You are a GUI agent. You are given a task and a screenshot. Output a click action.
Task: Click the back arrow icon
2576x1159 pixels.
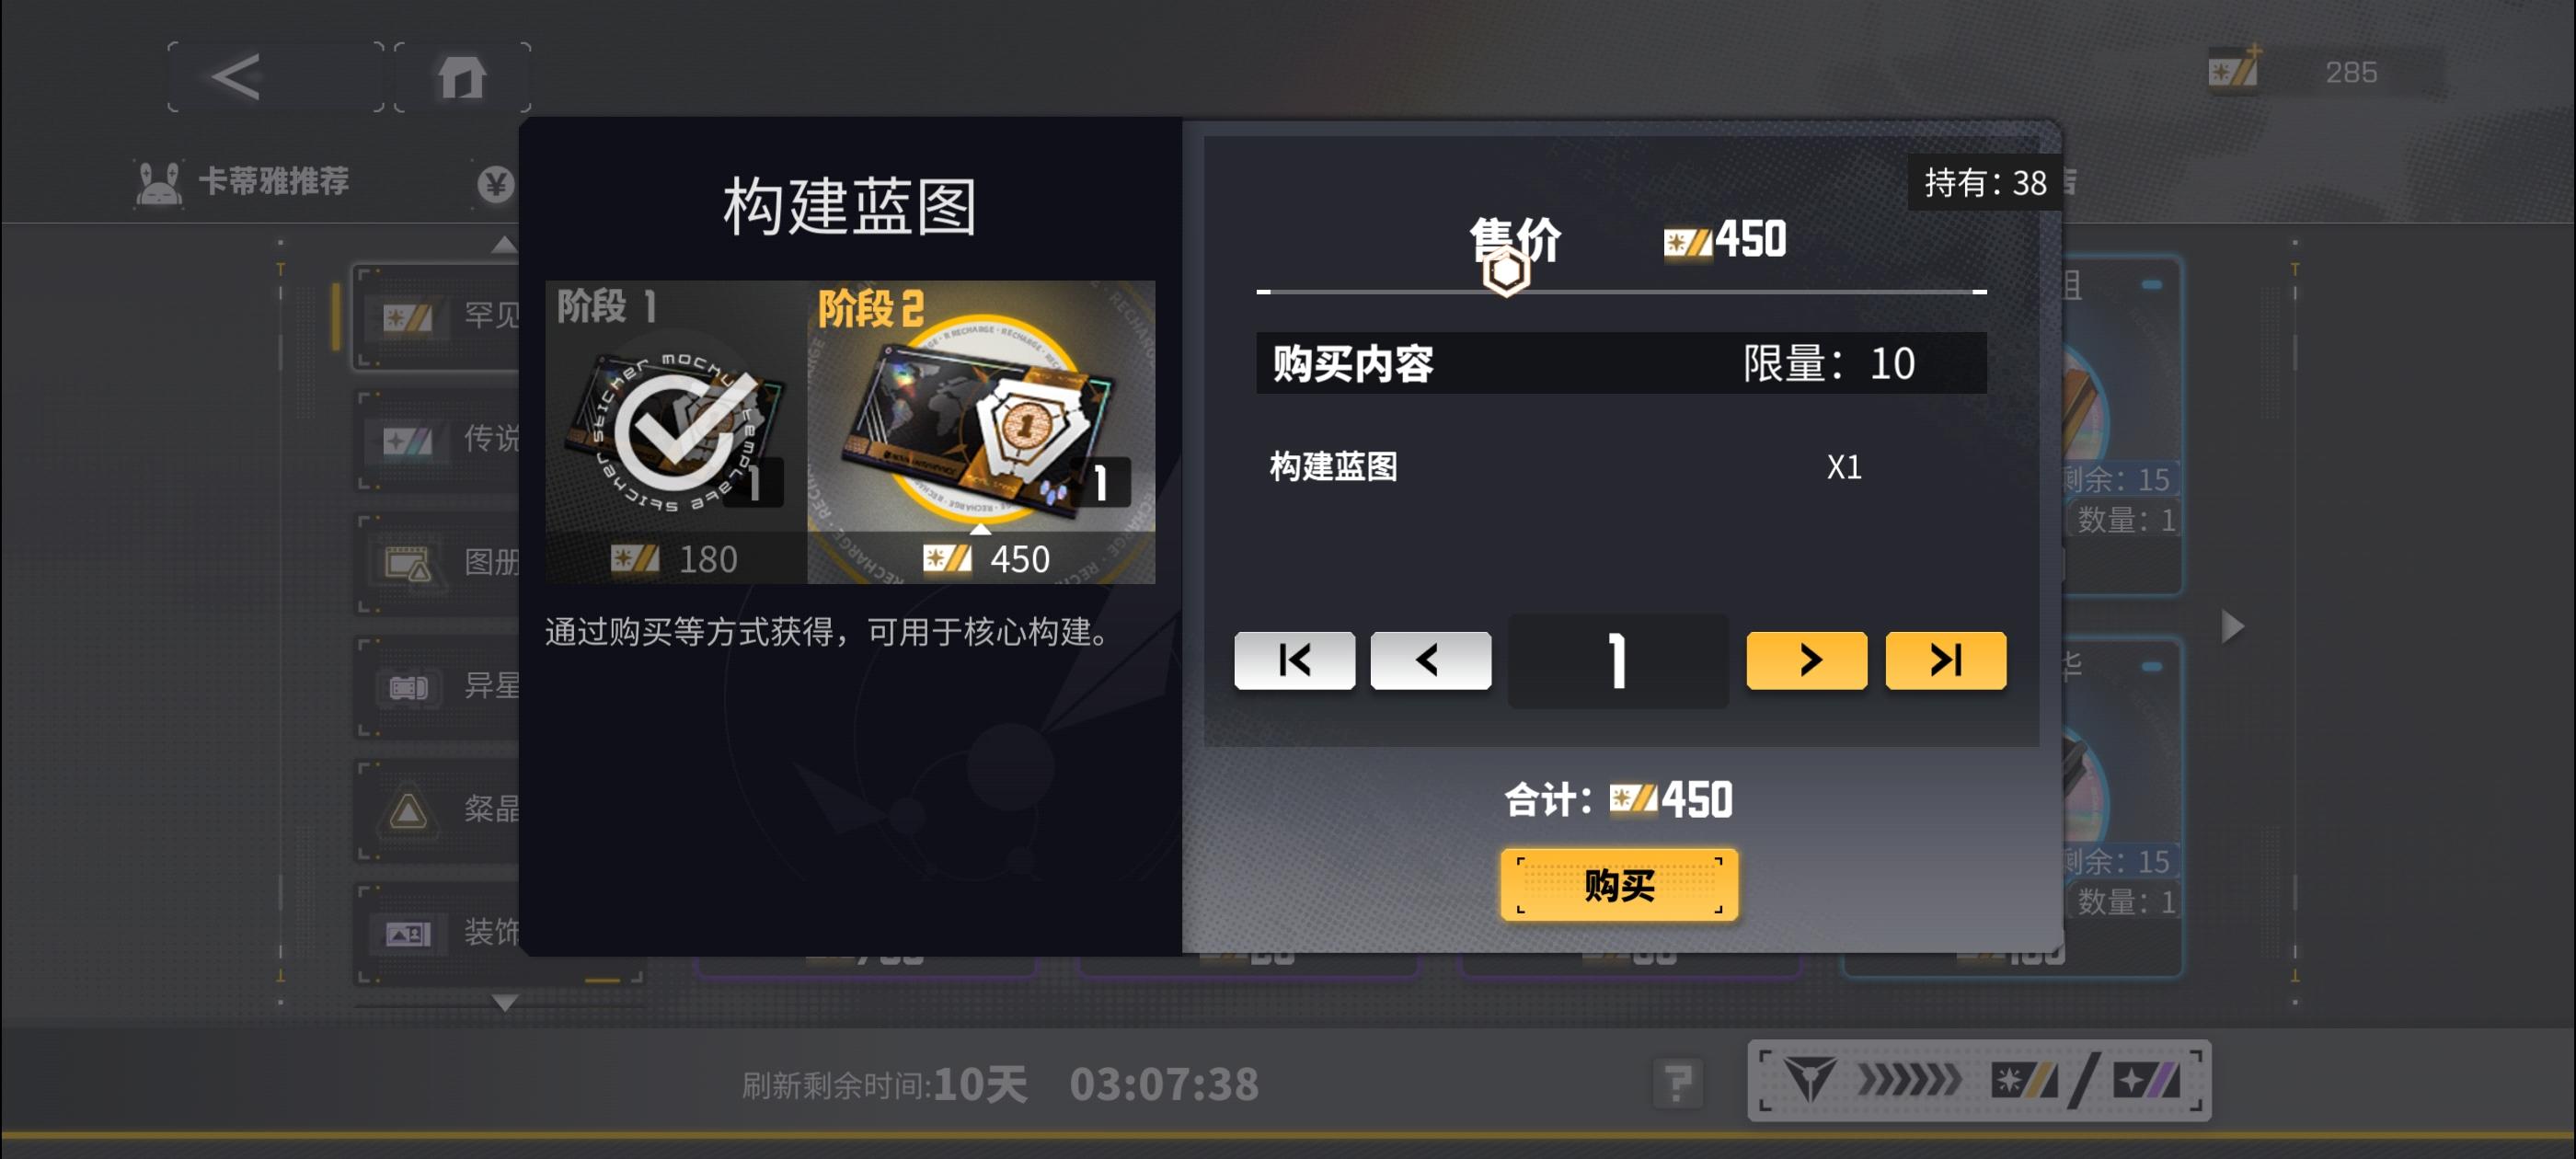pyautogui.click(x=237, y=77)
